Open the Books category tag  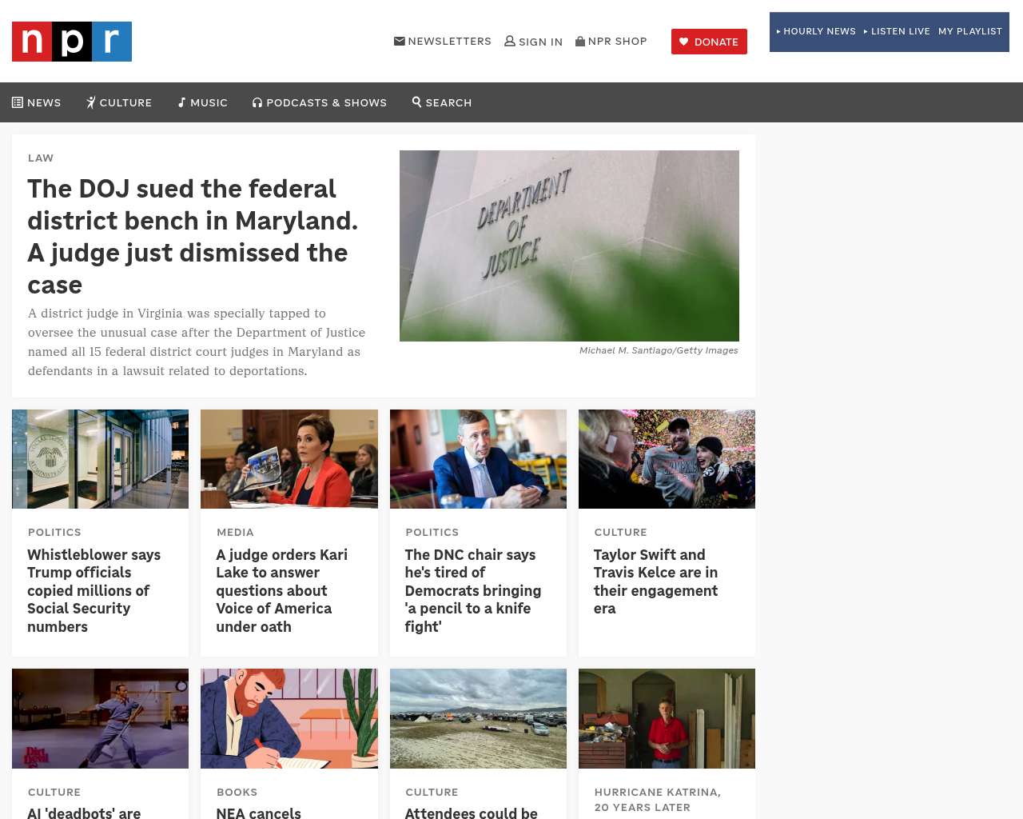[237, 792]
